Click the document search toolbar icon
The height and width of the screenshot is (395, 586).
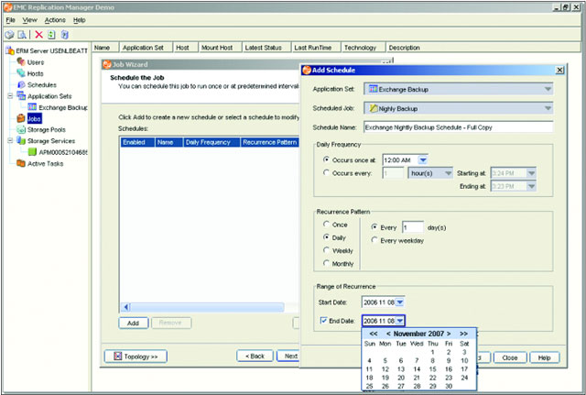click(22, 35)
